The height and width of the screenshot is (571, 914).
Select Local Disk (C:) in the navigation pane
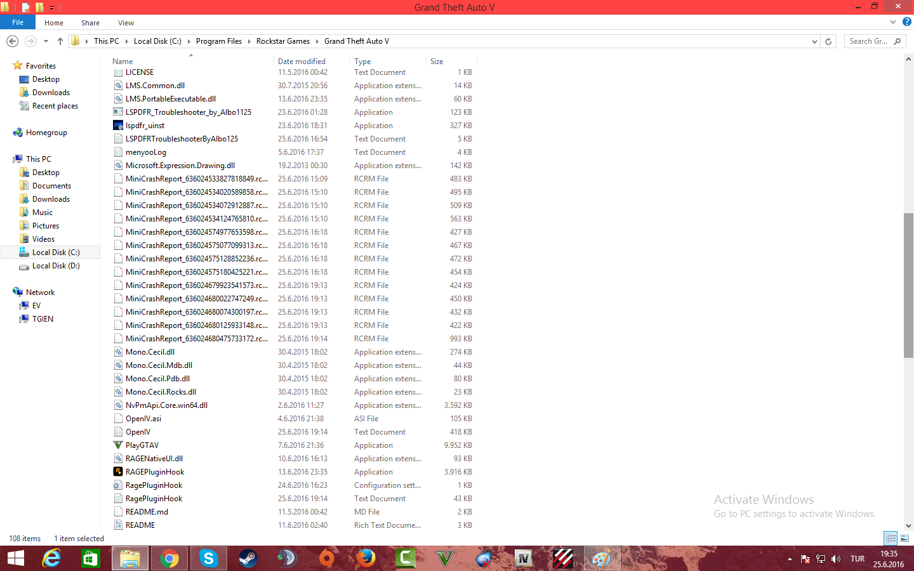click(56, 253)
